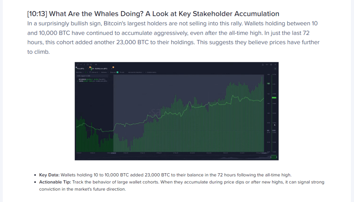Click the embed code icon on chart
This screenshot has width=354, height=202.
(267, 64)
